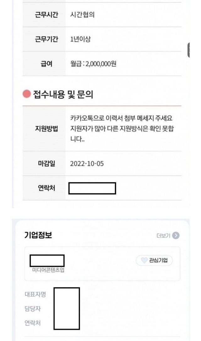This screenshot has height=341, width=201.
Task: Click the 1년이상 work period value
Action: click(x=81, y=39)
